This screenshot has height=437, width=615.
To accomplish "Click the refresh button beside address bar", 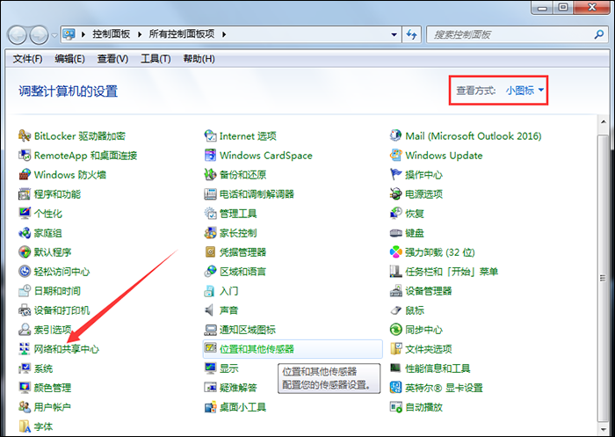I will click(411, 34).
